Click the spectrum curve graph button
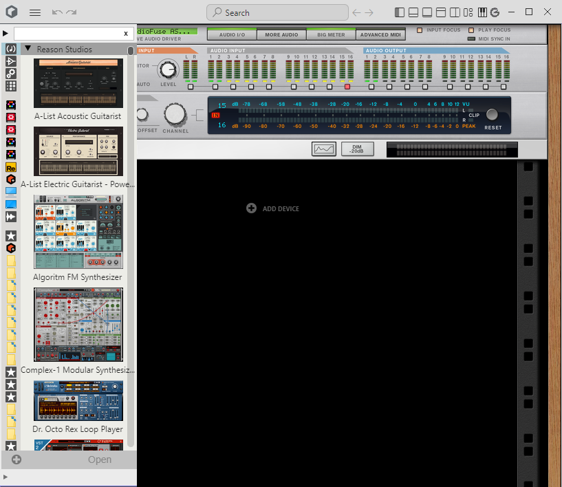Screen dimensions: 562x487 point(324,149)
